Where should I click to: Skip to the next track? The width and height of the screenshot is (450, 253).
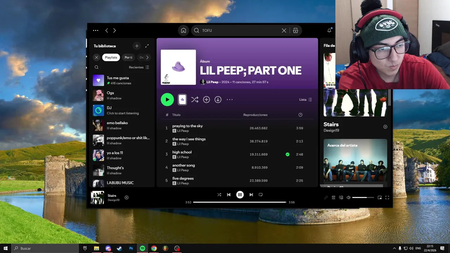(x=251, y=195)
